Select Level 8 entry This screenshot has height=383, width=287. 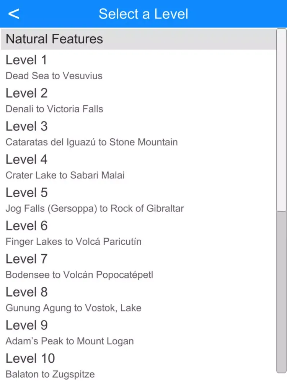[26, 292]
